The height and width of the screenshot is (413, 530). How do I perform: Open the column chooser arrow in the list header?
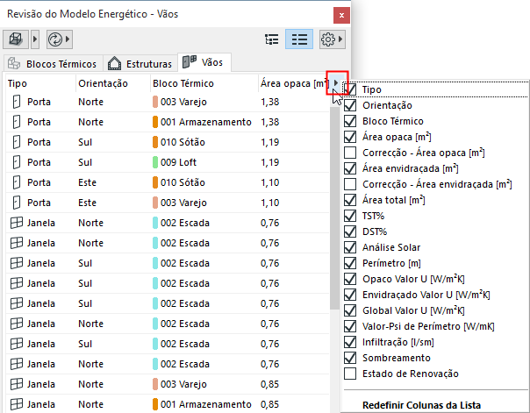[x=336, y=82]
